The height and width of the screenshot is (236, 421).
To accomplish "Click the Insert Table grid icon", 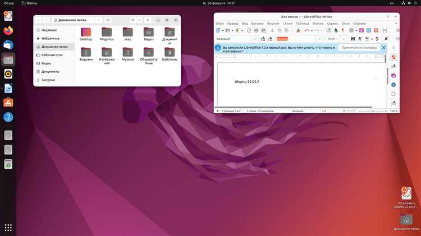I will [351, 31].
